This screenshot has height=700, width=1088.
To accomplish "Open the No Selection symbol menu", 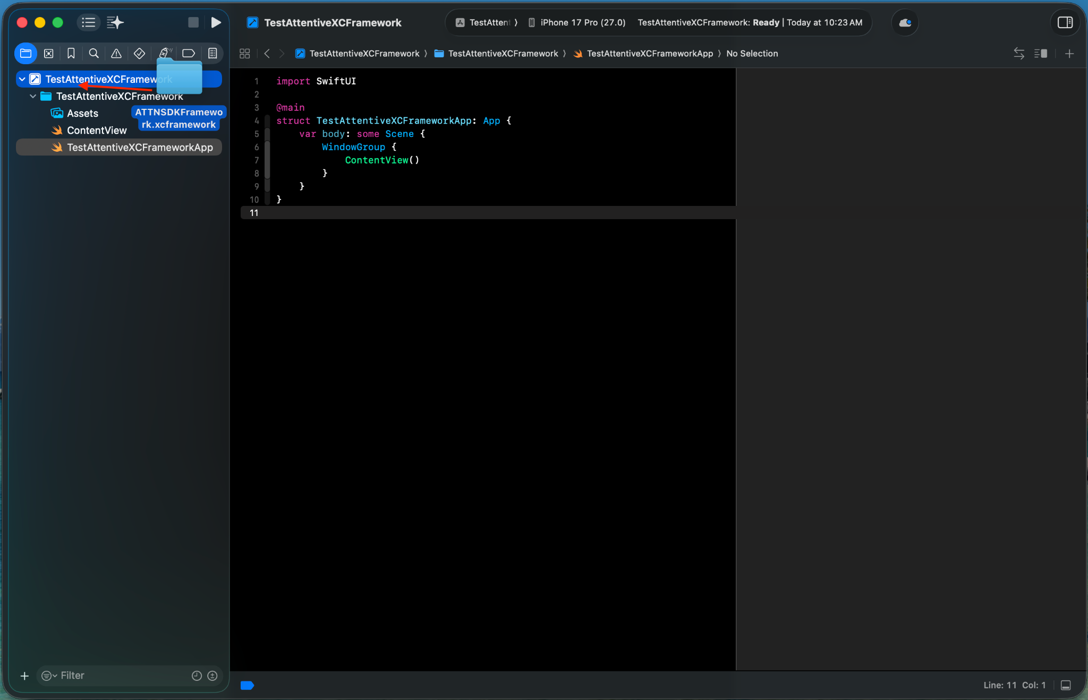I will click(752, 54).
